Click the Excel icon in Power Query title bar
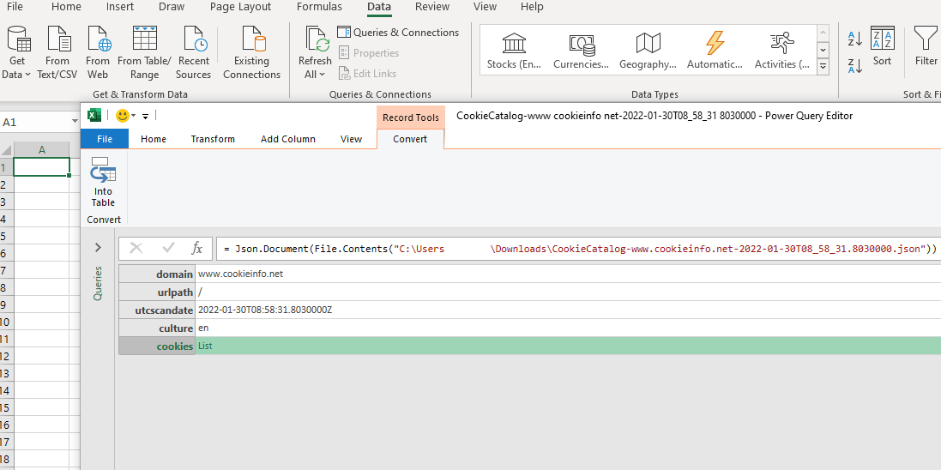Viewport: 941px width, 470px height. (x=94, y=115)
